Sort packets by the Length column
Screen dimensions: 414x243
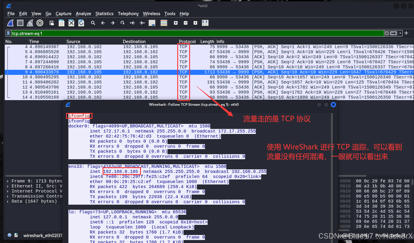click(x=207, y=42)
